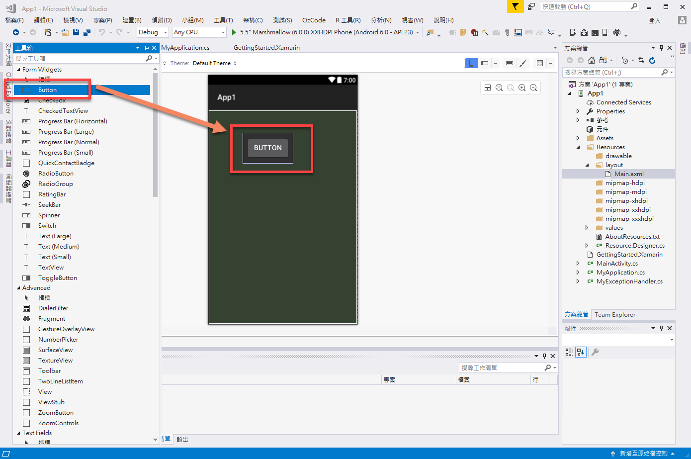Switch to MyApplication.cs document tab
Screen dimensions: 691x459
[x=185, y=48]
